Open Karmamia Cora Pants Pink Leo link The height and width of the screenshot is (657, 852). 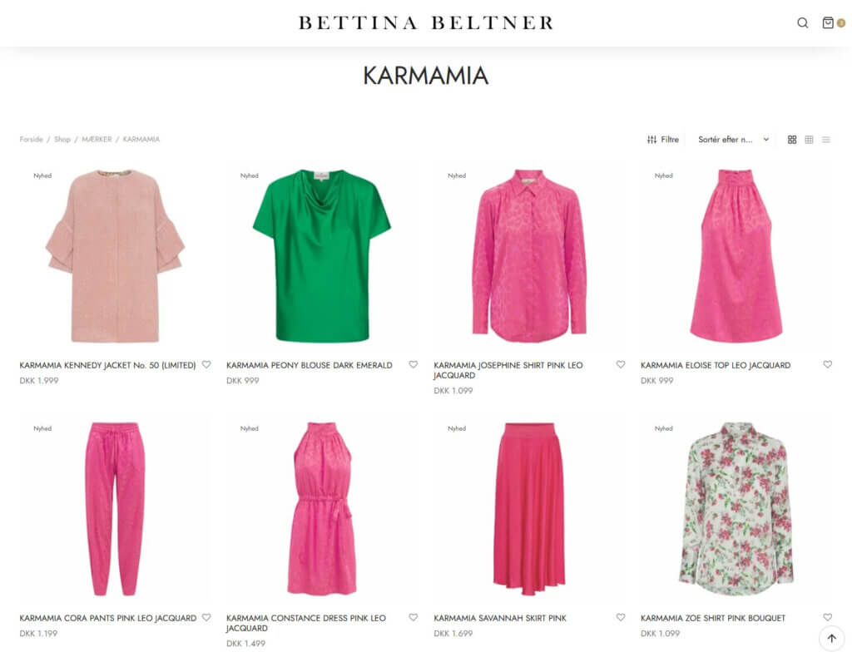[108, 618]
